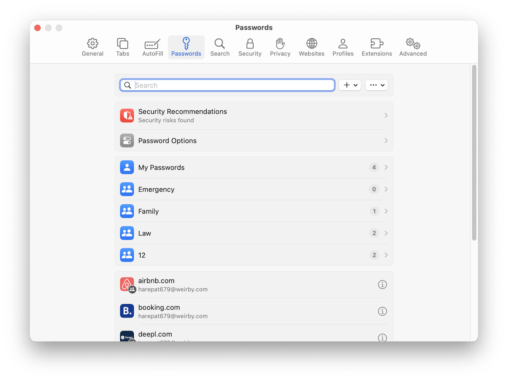Select booking.com entry name
Image resolution: width=508 pixels, height=381 pixels.
coord(159,307)
